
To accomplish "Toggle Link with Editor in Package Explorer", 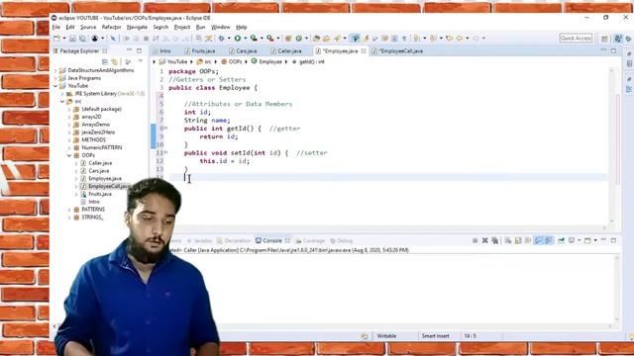I will click(x=115, y=61).
